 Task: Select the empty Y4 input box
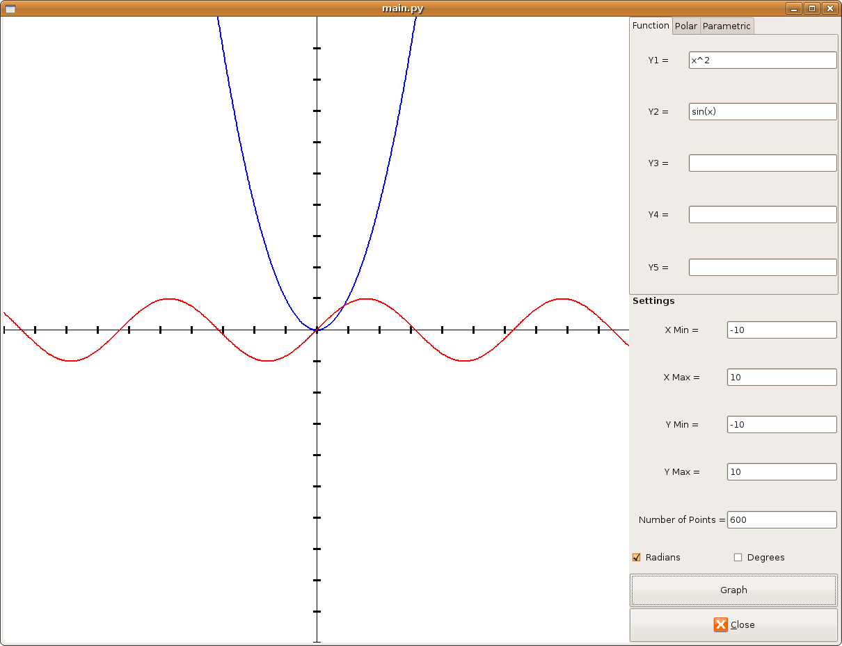point(763,214)
